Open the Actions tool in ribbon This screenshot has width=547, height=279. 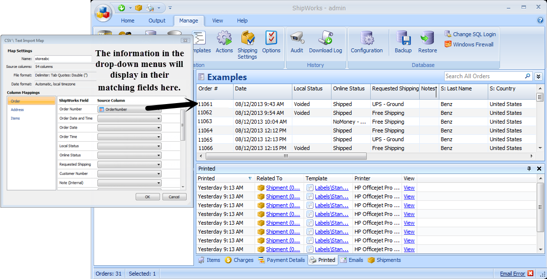point(224,42)
